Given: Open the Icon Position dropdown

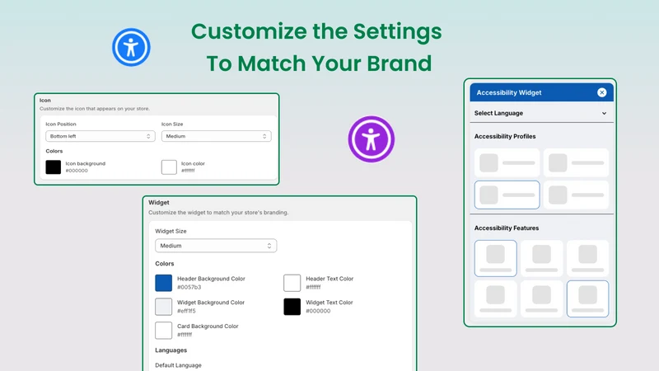Looking at the screenshot, I should pyautogui.click(x=100, y=136).
